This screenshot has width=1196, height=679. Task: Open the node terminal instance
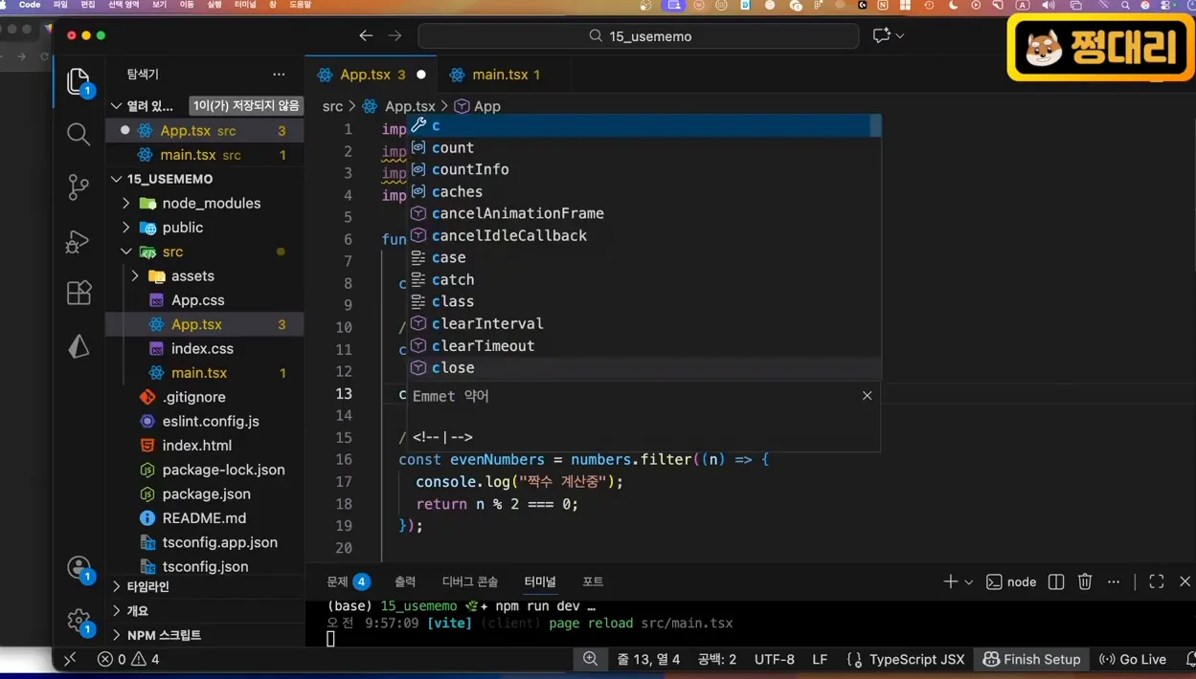pyautogui.click(x=1012, y=581)
